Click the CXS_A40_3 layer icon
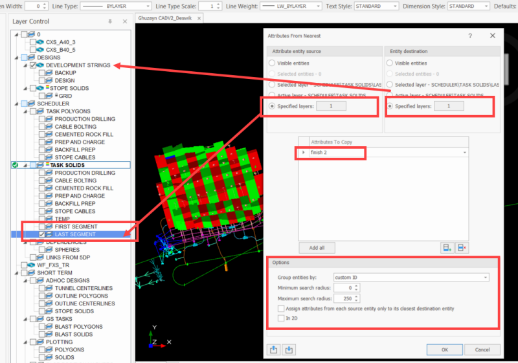The height and width of the screenshot is (363, 518). [x=39, y=41]
